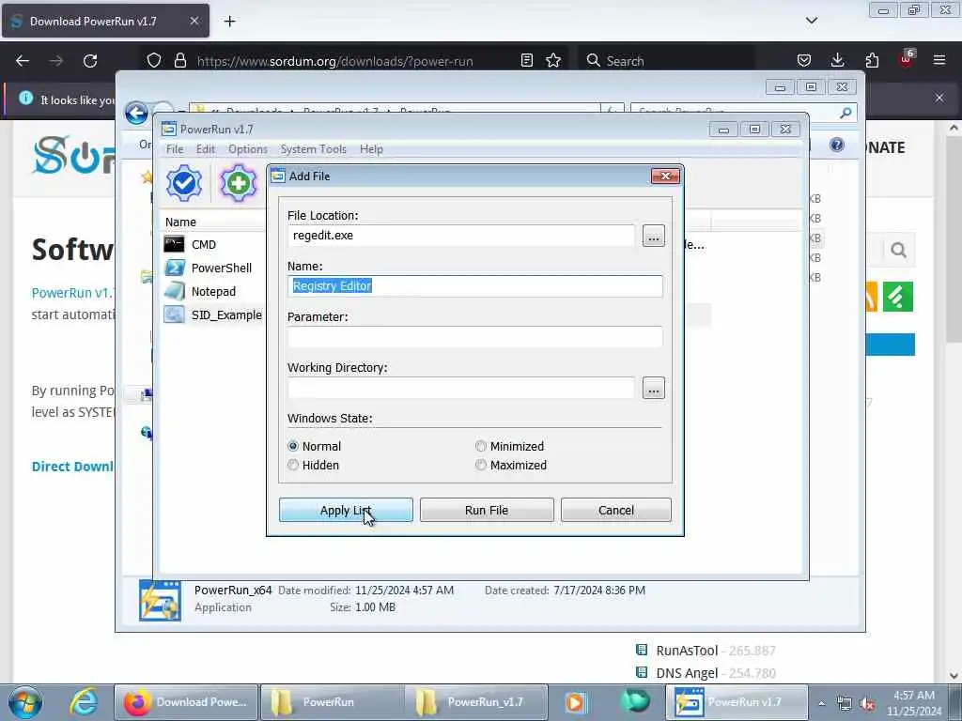Select the Hidden window state radio
The width and height of the screenshot is (962, 721).
[x=293, y=466]
